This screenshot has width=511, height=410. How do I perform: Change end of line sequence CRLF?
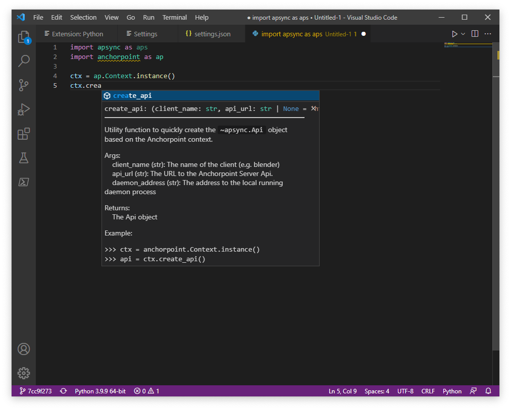428,391
